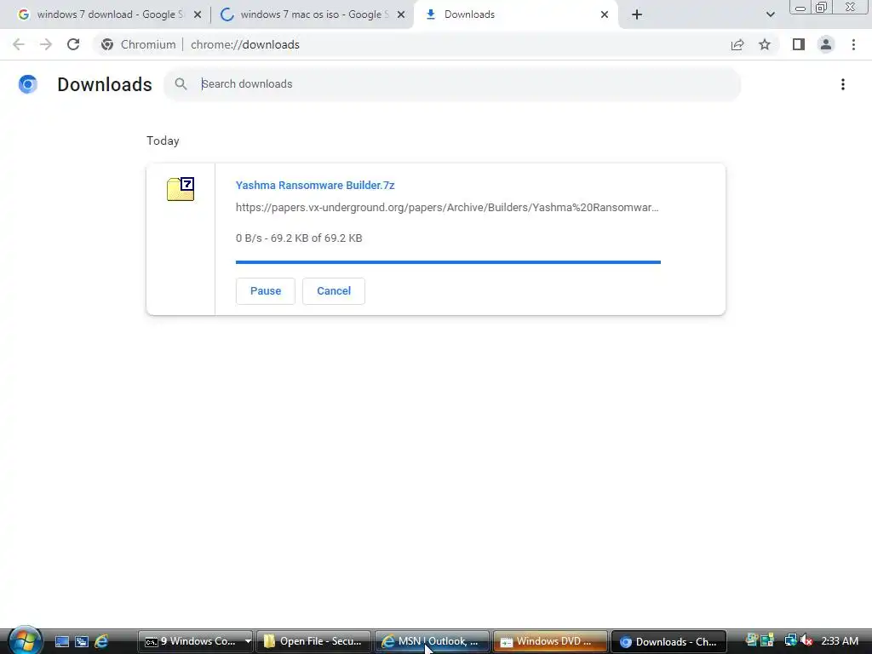Viewport: 872px width, 654px height.
Task: Switch to MSN Outlook taskbar window
Action: point(432,641)
